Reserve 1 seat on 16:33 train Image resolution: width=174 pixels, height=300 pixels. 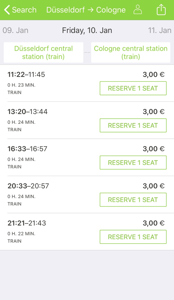(x=133, y=163)
